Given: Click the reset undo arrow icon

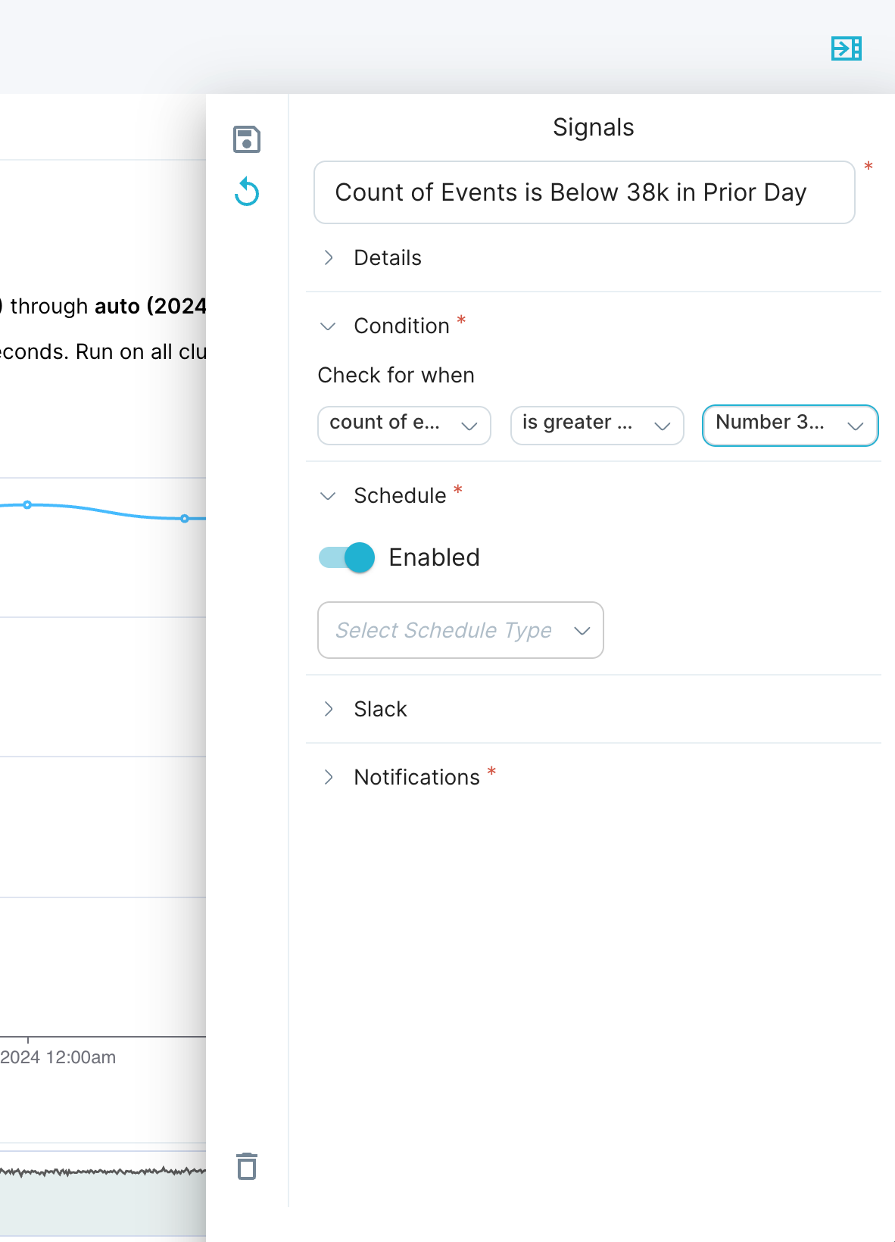Looking at the screenshot, I should coord(247,192).
